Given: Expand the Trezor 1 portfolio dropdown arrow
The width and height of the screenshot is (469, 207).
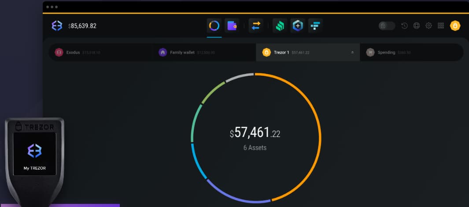Looking at the screenshot, I should (352, 52).
